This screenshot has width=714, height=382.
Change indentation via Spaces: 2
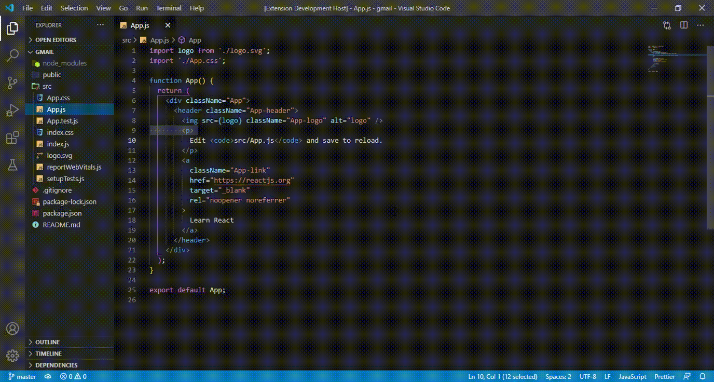(558, 376)
